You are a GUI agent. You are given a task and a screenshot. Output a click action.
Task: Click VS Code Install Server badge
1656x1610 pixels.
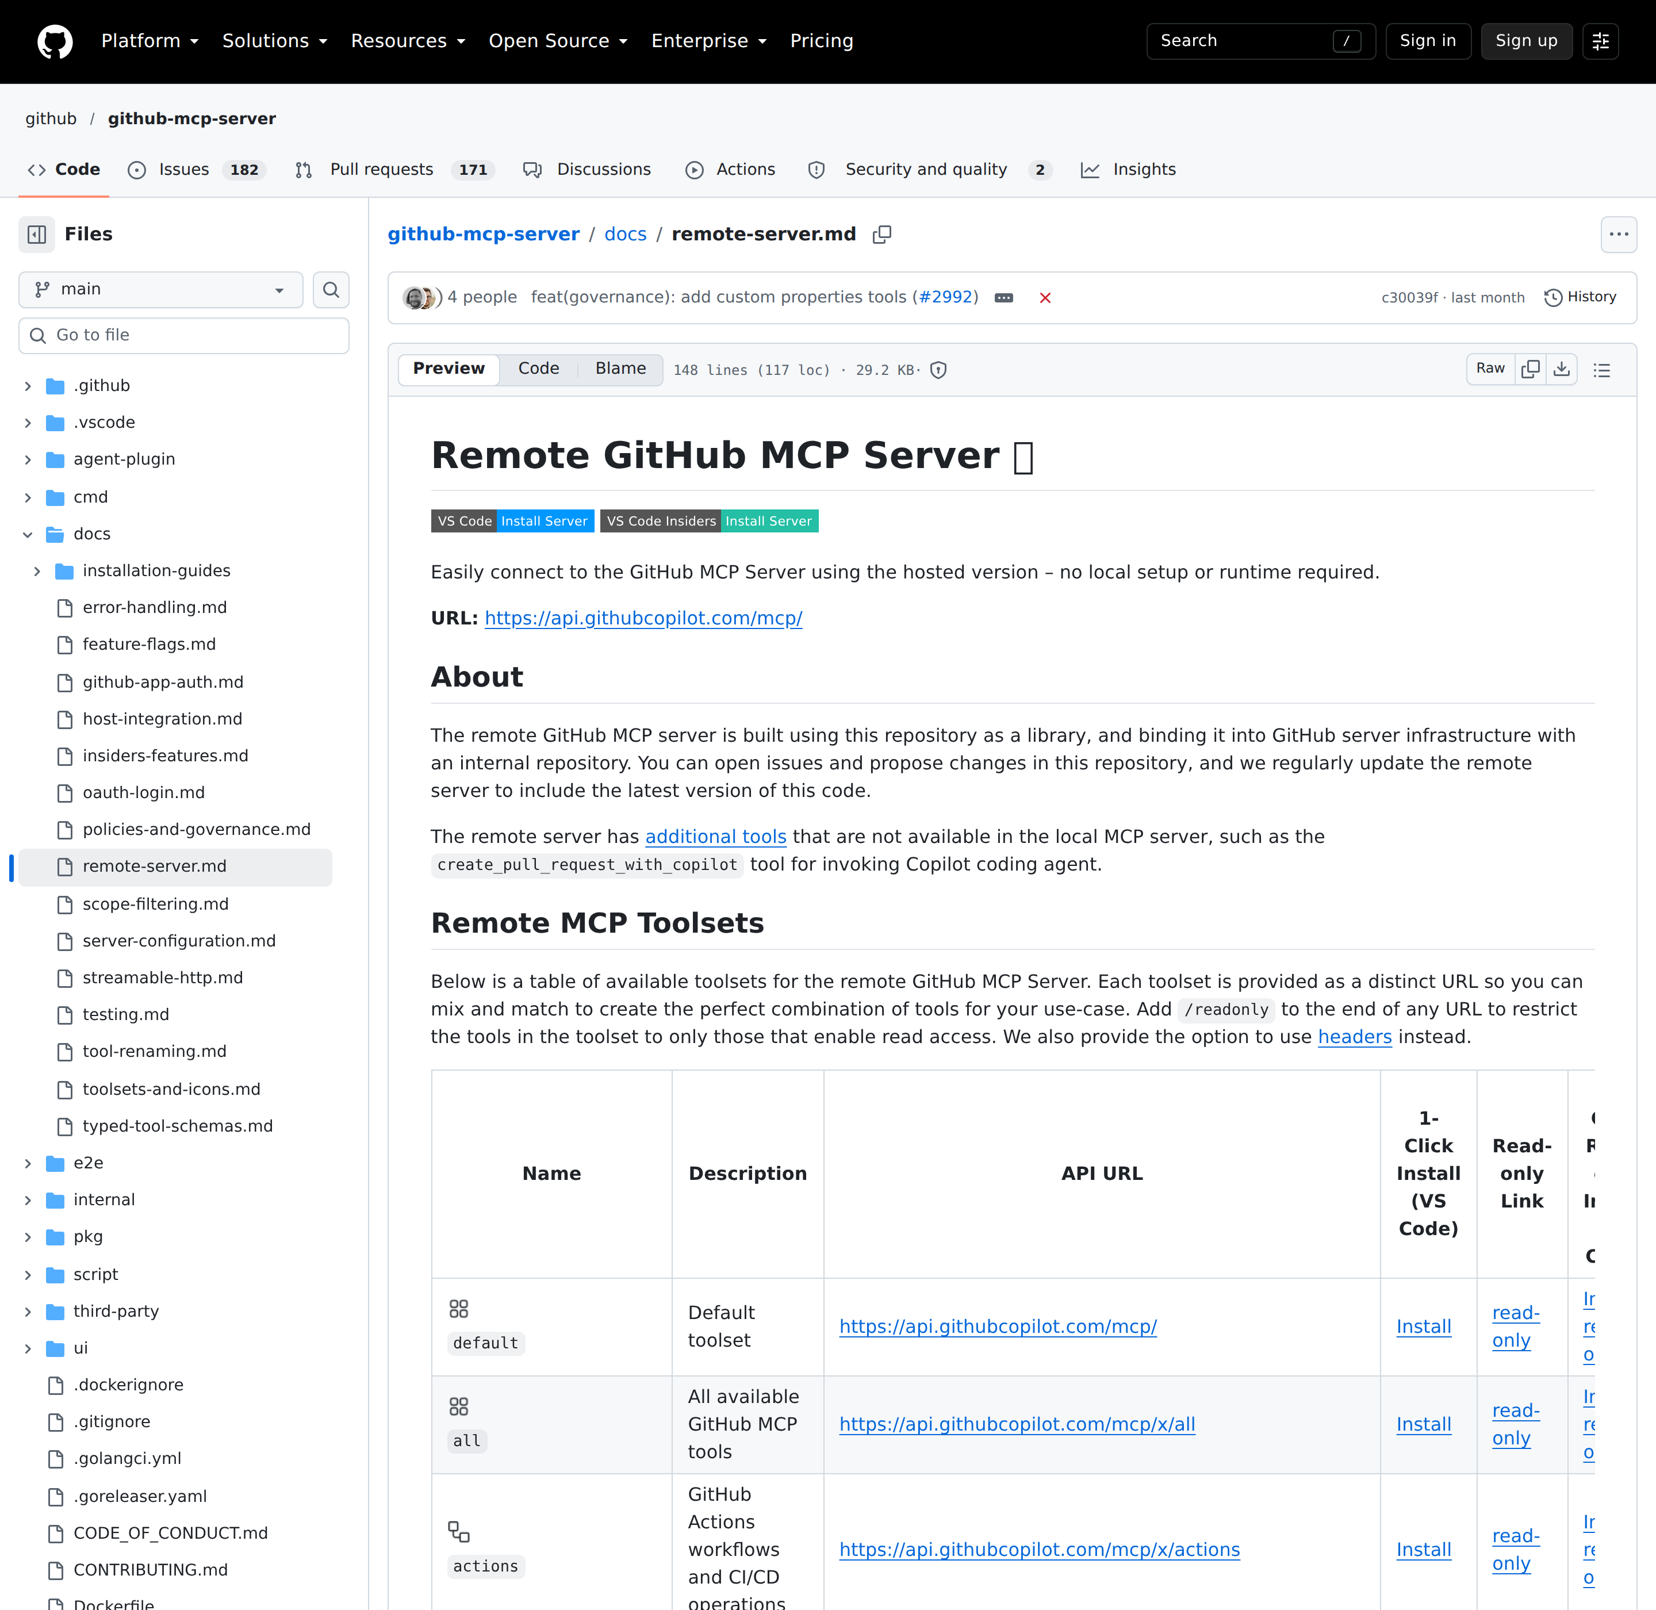point(512,521)
